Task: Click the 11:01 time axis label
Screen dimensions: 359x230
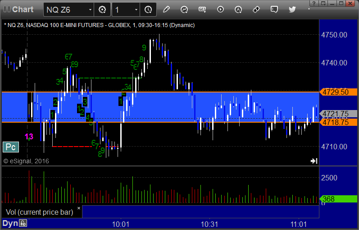Action: click(299, 224)
